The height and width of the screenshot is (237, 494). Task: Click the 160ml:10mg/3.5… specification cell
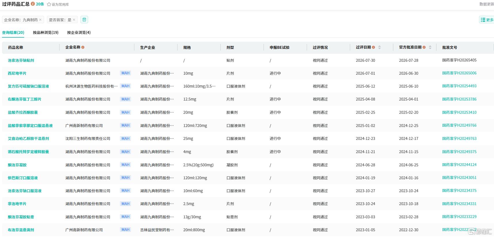199,86
